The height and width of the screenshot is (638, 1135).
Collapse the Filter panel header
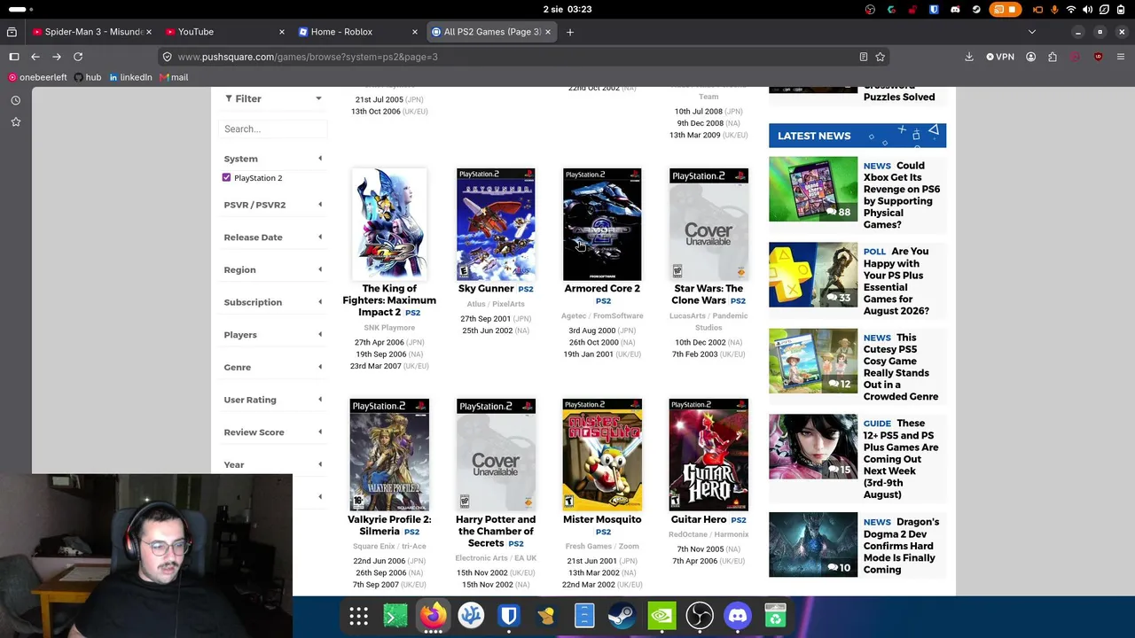[x=272, y=98]
